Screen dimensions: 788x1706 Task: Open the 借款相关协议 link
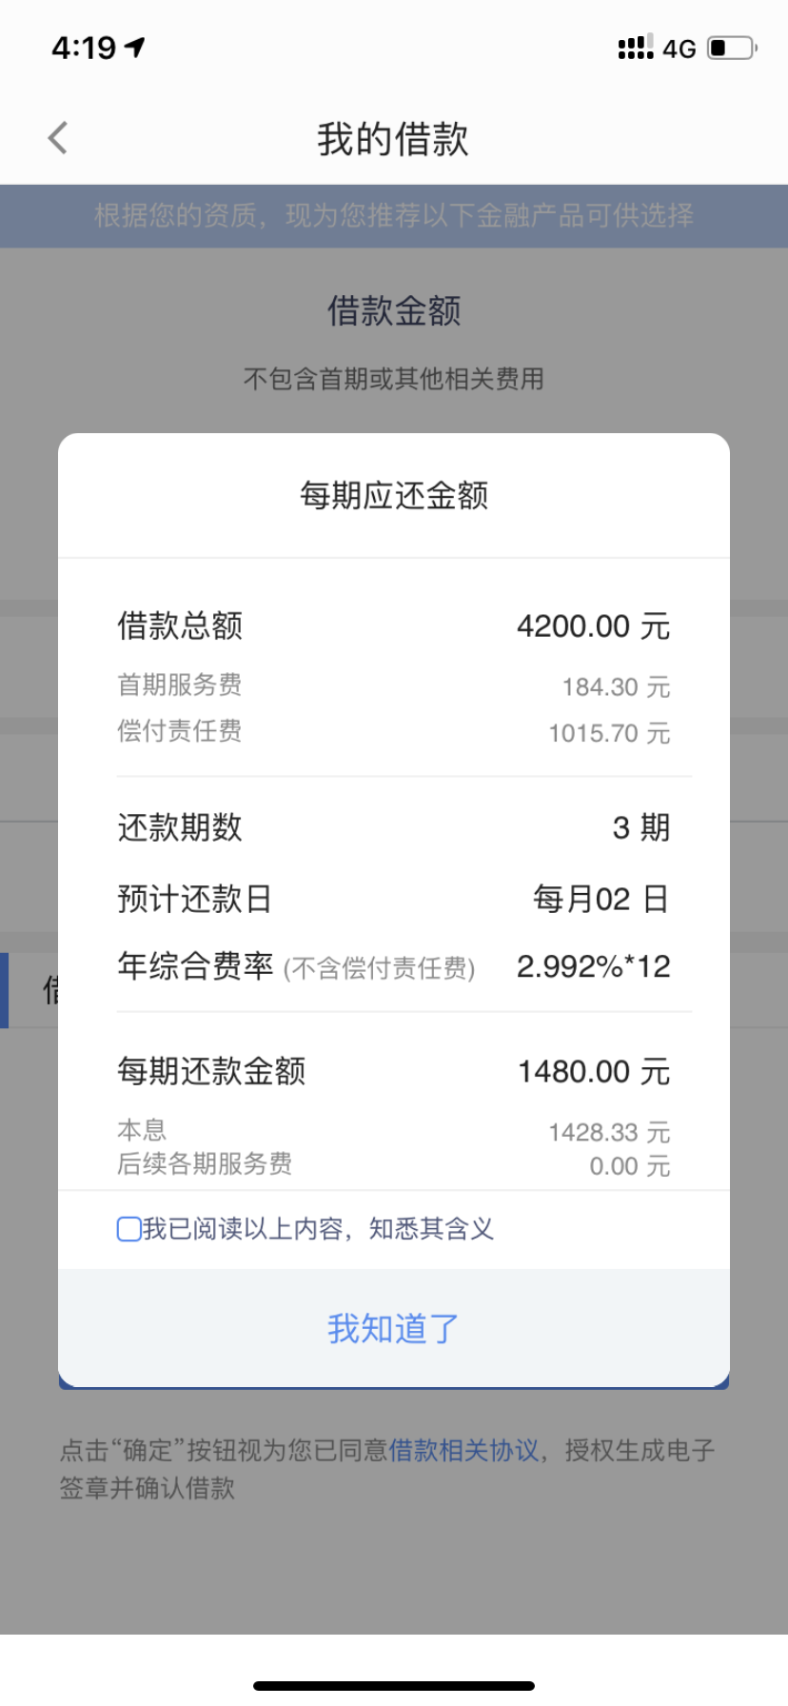463,1450
